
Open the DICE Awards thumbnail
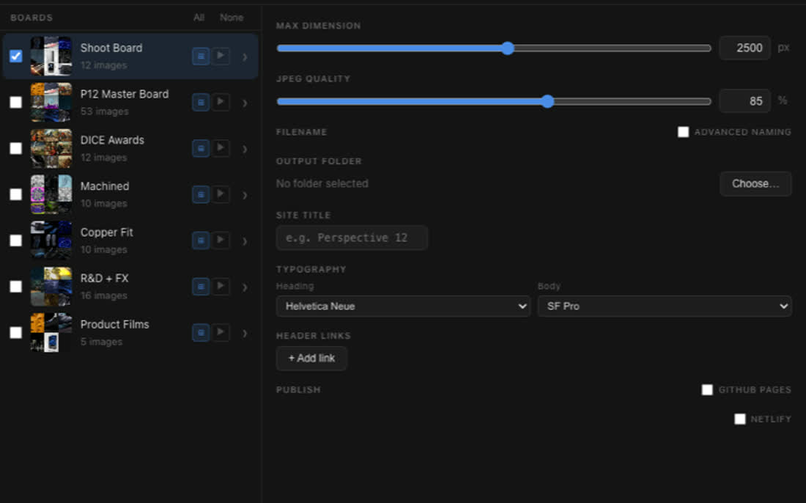[x=51, y=148]
